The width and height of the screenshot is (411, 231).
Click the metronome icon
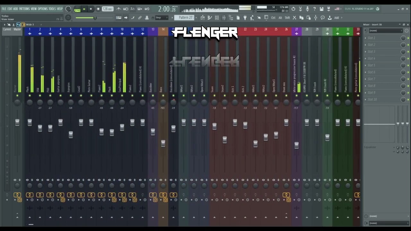pyautogui.click(x=119, y=9)
